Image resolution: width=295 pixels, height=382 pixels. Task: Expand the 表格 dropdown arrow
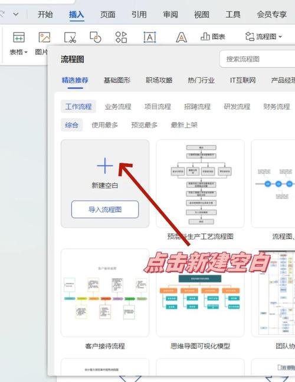26,52
